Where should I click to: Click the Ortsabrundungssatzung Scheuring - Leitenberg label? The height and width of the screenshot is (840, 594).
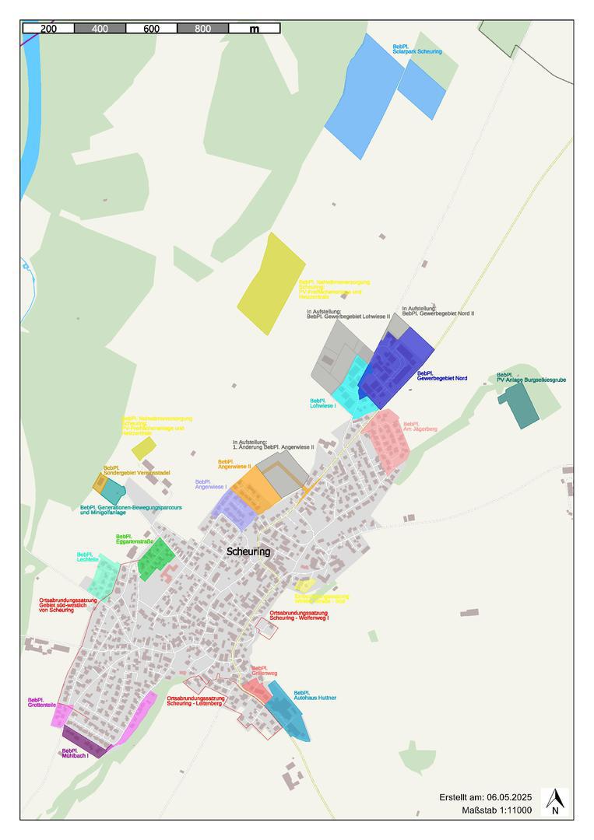pyautogui.click(x=195, y=701)
